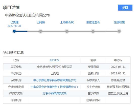The height and width of the screenshot is (106, 136).
Task: Click the 签字会计师 label cell
Action: (x=93, y=87)
